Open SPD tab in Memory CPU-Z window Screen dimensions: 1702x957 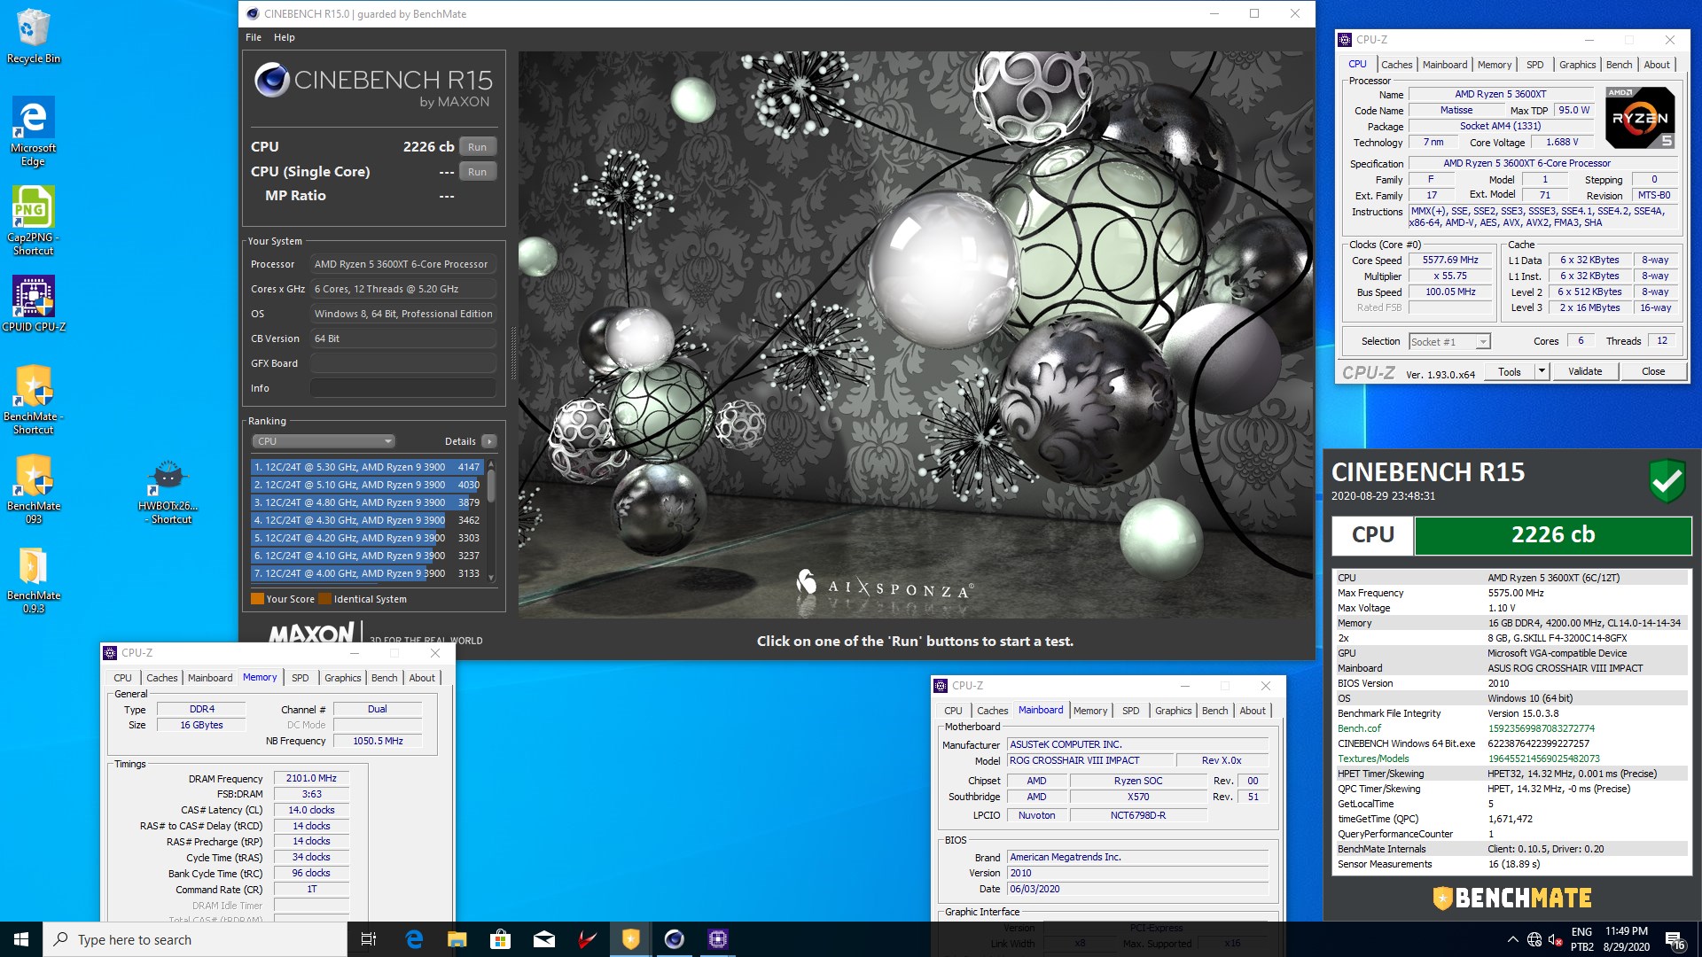301,678
